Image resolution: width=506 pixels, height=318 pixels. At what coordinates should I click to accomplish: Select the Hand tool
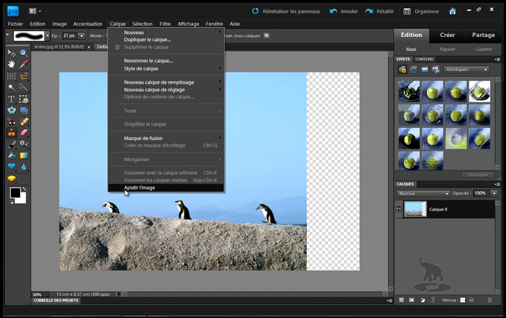pyautogui.click(x=11, y=65)
